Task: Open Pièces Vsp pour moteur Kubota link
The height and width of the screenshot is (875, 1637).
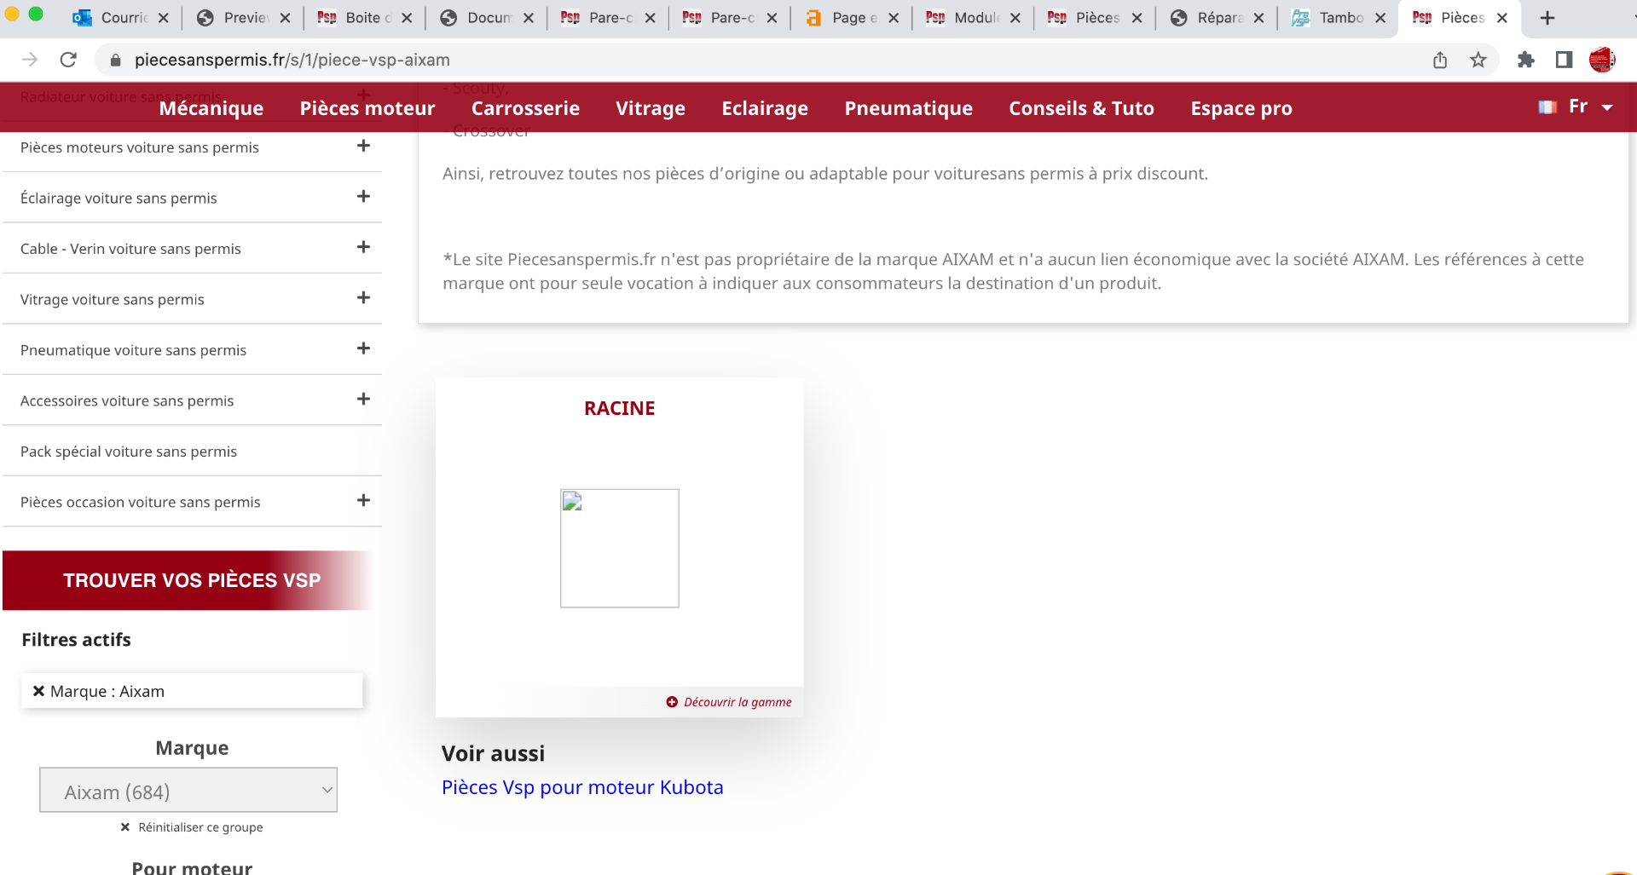Action: click(582, 787)
